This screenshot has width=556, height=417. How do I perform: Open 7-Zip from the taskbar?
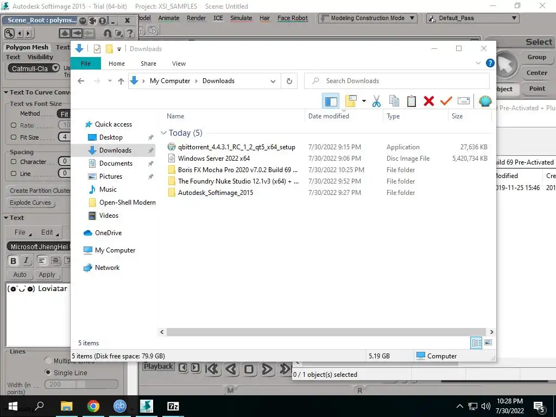pos(173,406)
